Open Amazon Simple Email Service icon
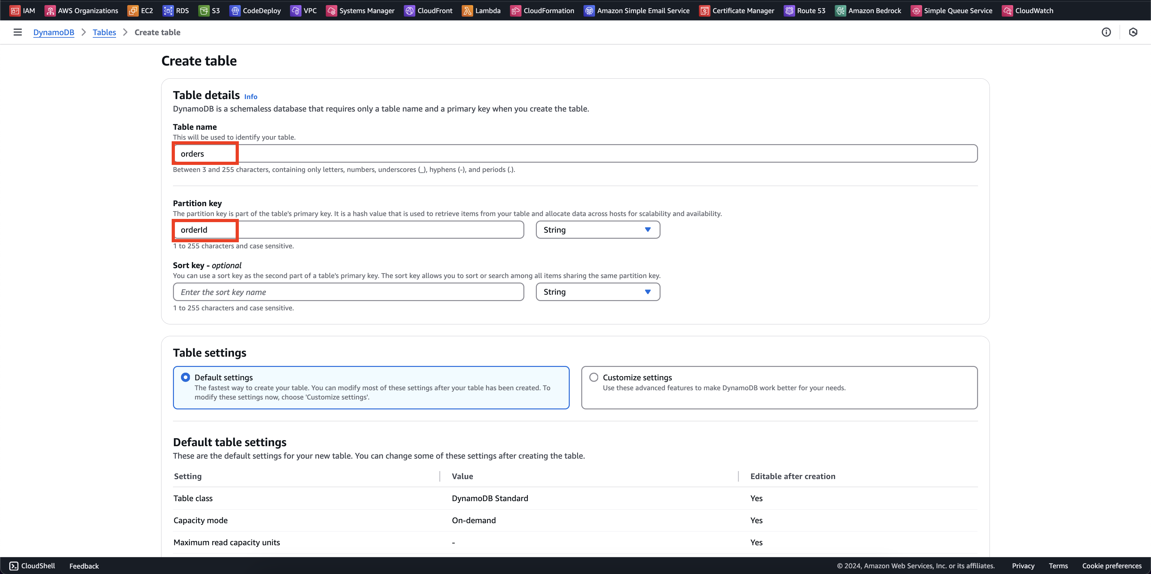 coord(589,11)
